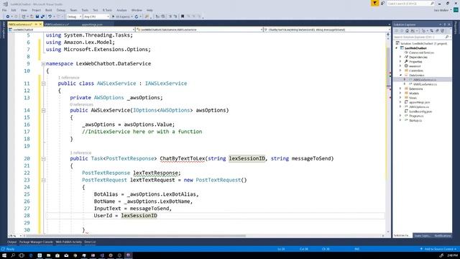This screenshot has height=259, width=460.
Task: Click the Quick Launch search box
Action: click(x=410, y=3)
